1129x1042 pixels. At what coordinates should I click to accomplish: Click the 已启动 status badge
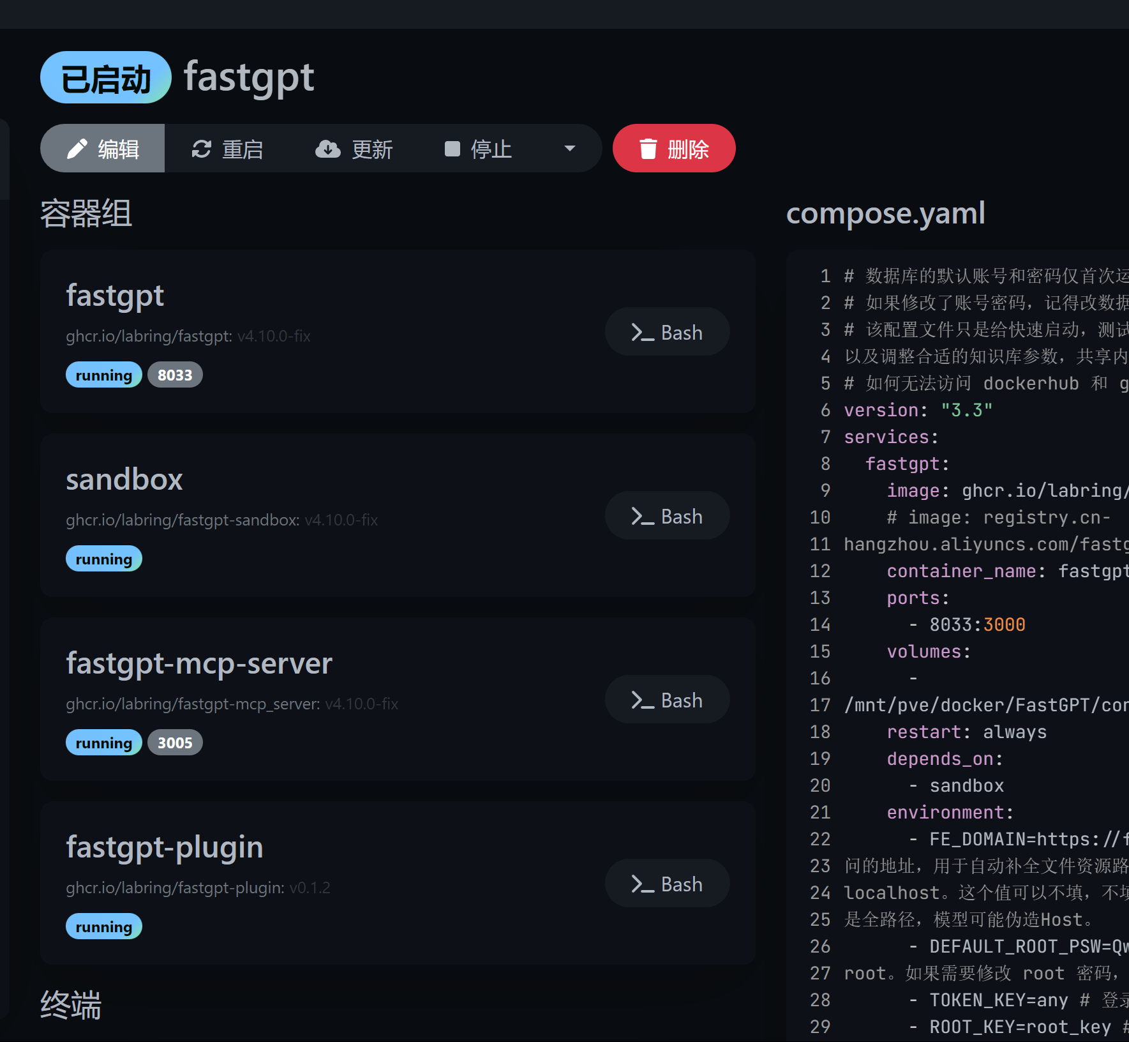click(x=106, y=78)
